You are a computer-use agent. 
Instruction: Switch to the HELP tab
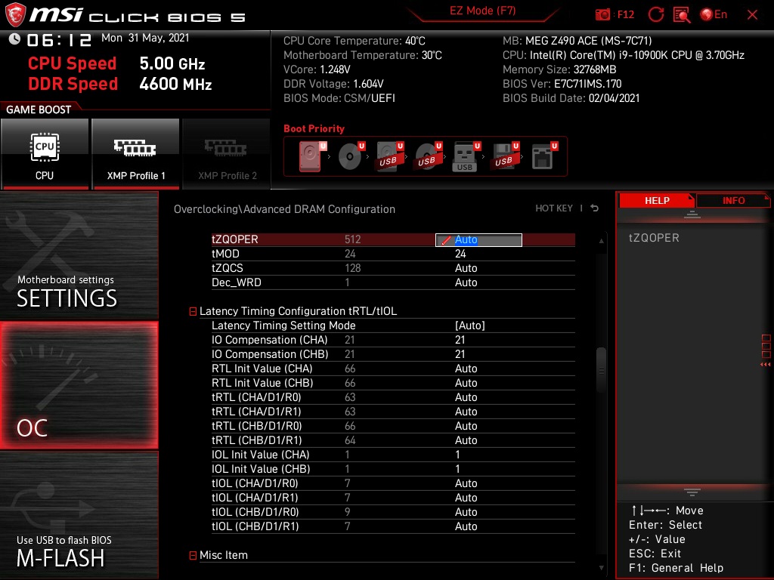657,200
